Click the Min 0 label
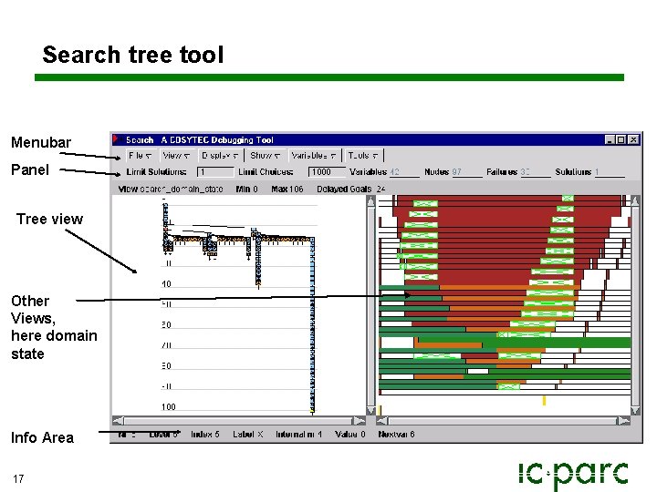657x492 pixels. pos(246,190)
